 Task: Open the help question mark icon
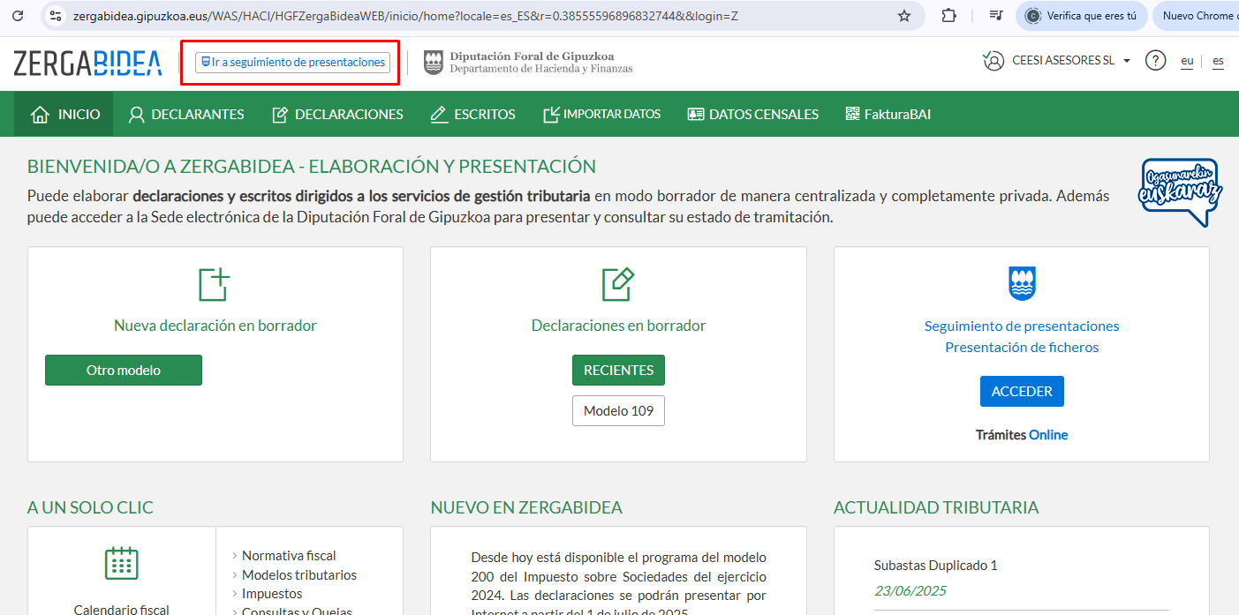[1155, 61]
